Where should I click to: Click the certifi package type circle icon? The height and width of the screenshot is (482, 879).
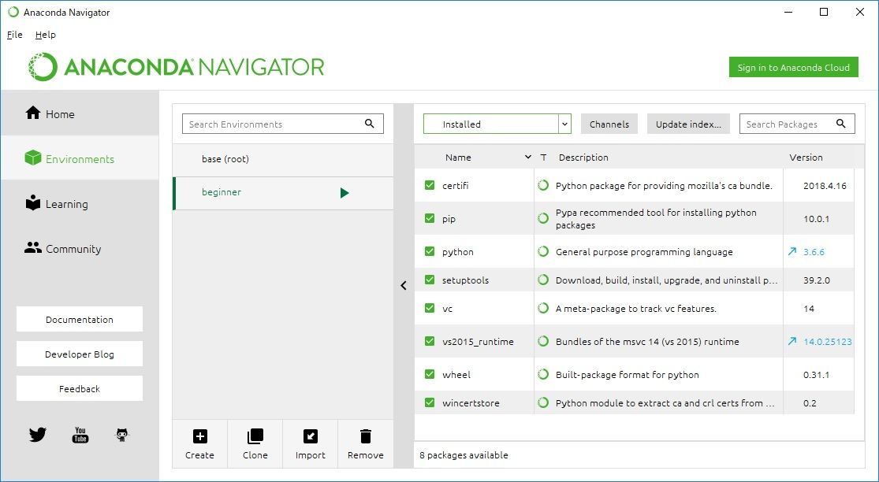pyautogui.click(x=542, y=185)
